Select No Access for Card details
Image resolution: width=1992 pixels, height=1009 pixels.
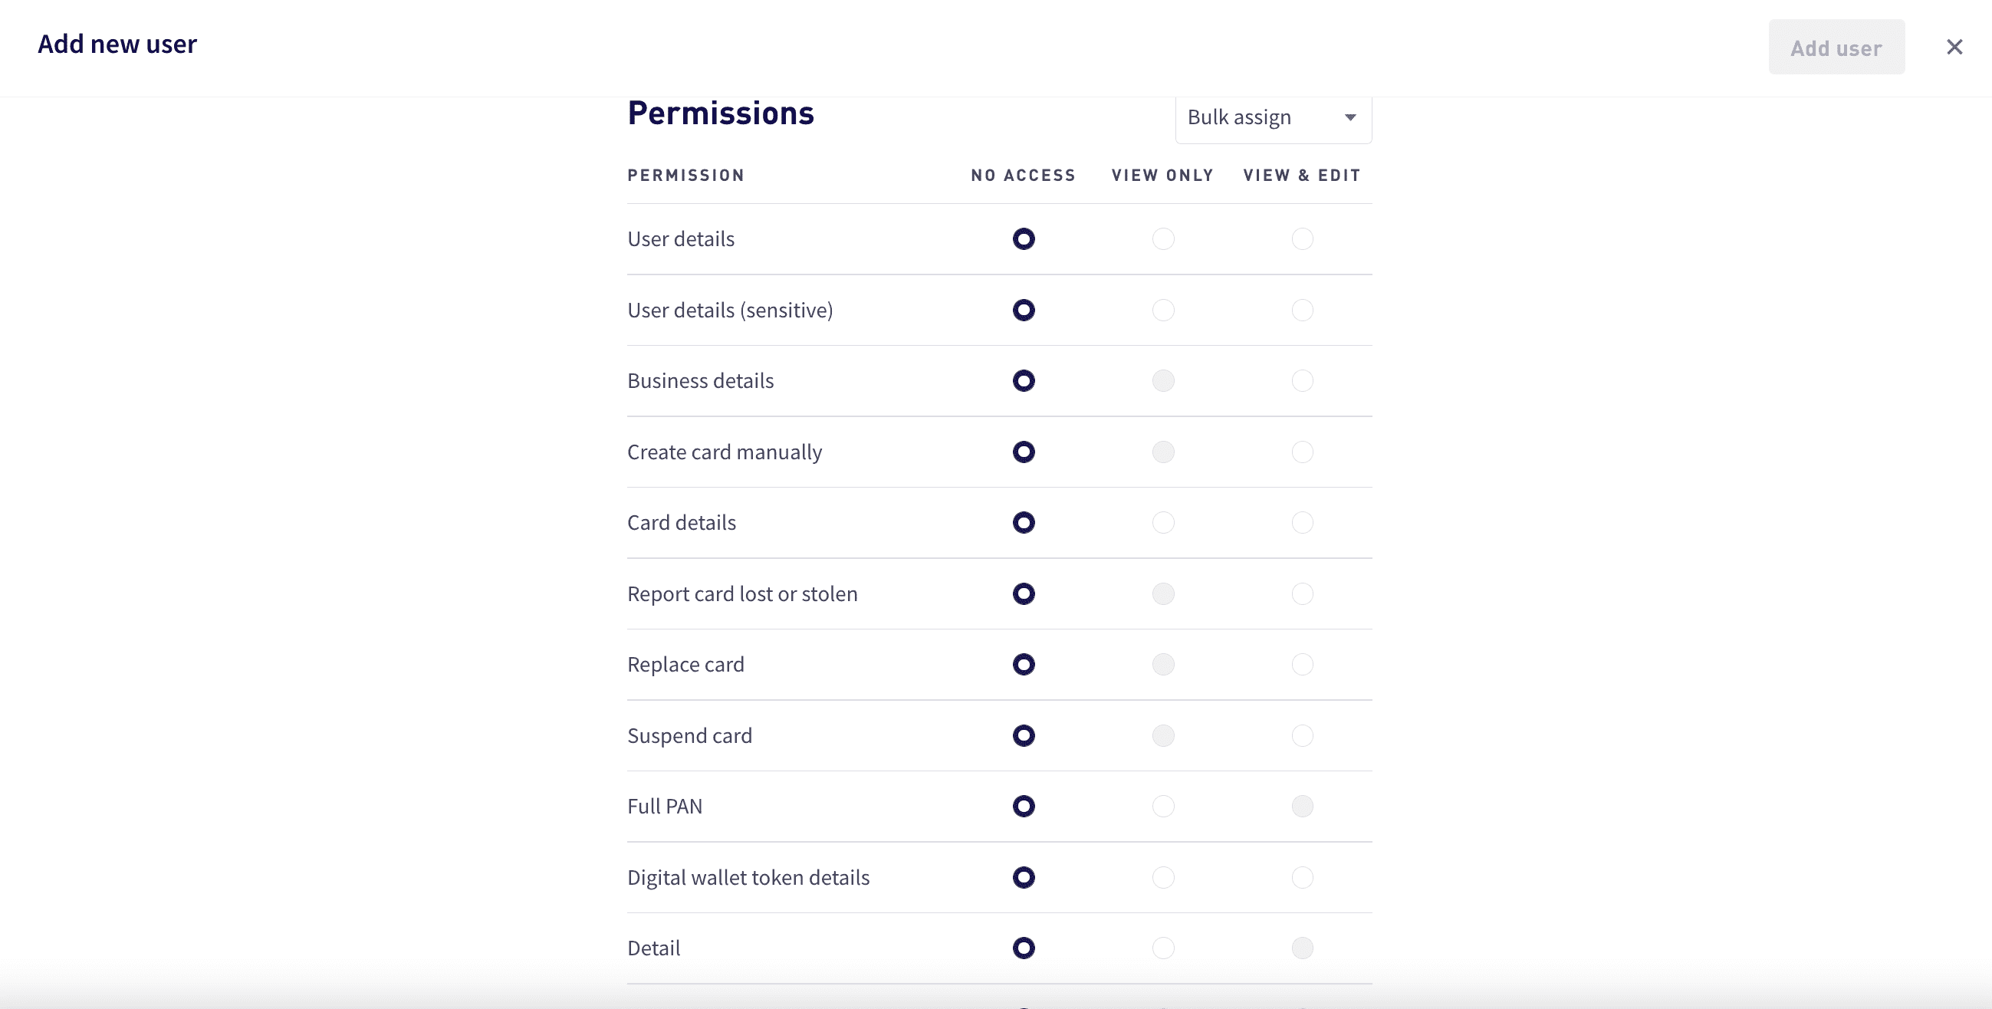(1024, 523)
